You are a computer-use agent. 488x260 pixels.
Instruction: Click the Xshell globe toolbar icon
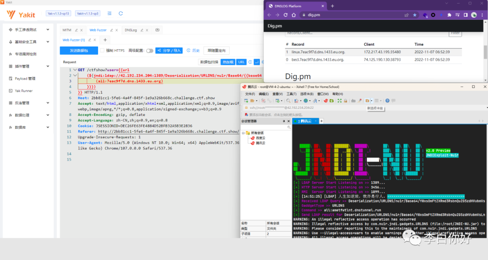tap(305, 101)
